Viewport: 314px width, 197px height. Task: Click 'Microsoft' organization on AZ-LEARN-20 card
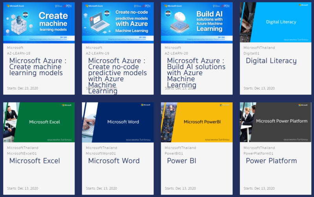point(173,47)
